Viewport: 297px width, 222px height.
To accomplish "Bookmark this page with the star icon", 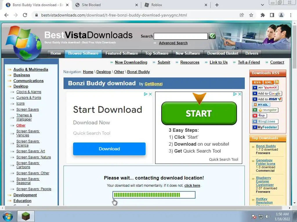I will 251,15.
